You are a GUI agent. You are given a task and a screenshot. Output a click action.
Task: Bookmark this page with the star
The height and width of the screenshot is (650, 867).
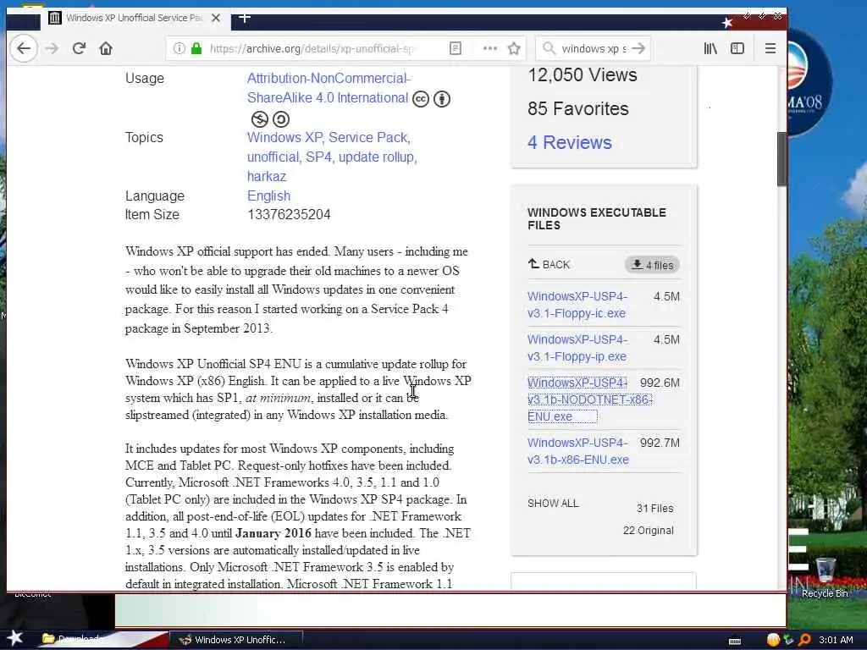(514, 48)
